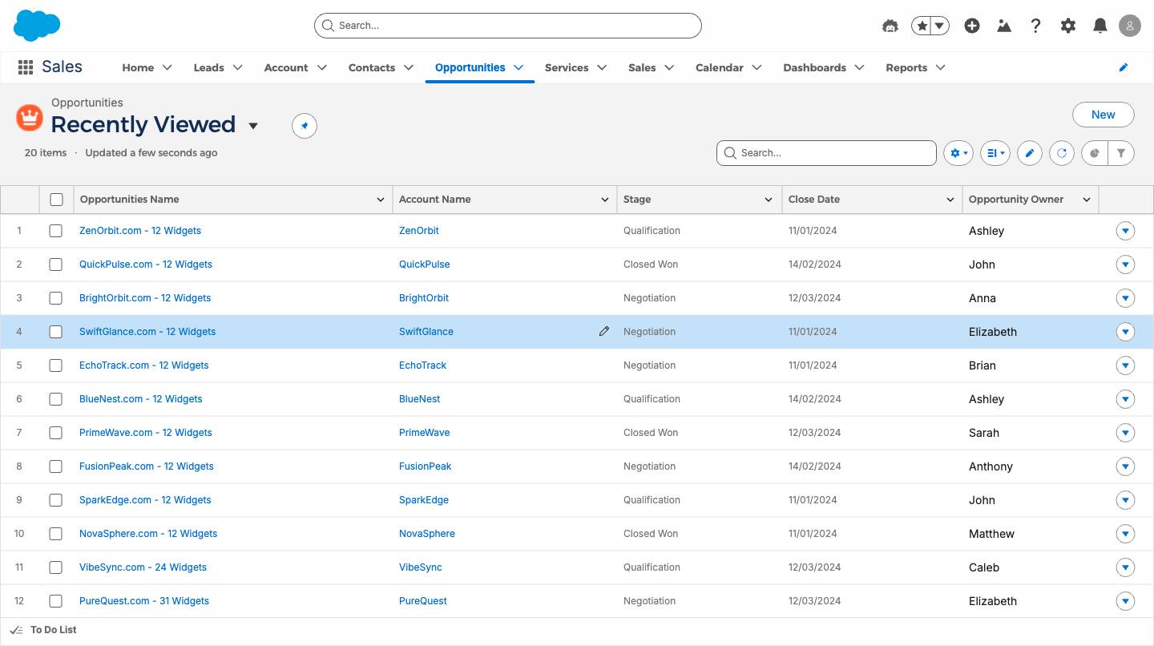
Task: Switch to the Leads tab
Action: [x=208, y=67]
